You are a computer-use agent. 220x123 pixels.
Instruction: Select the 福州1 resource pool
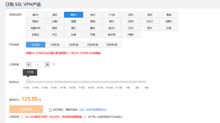[74, 15]
